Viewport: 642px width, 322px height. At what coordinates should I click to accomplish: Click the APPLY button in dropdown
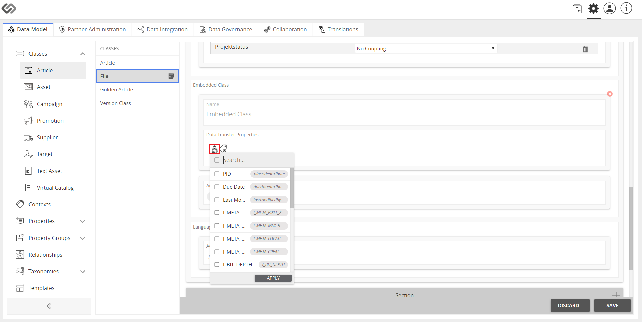point(273,278)
